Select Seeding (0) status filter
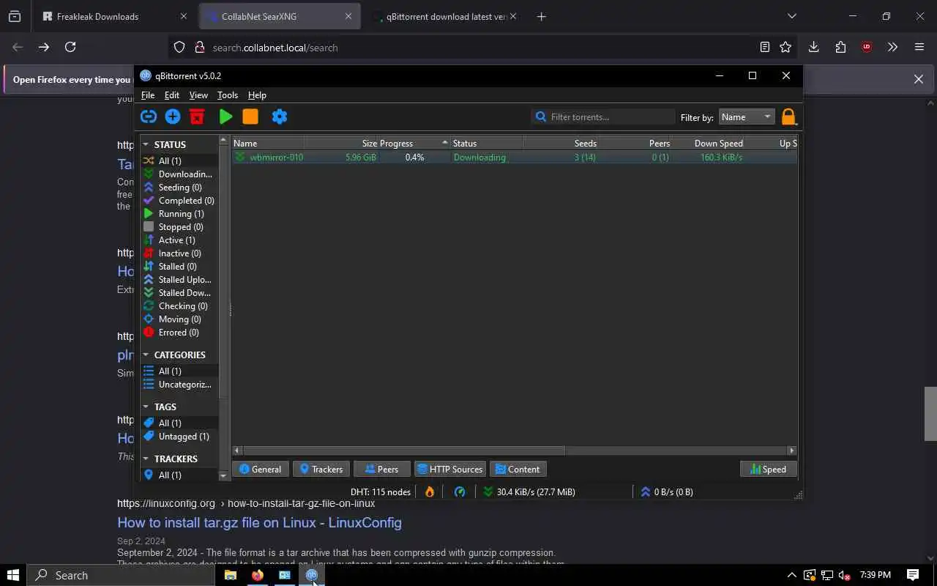The width and height of the screenshot is (937, 586). [179, 188]
